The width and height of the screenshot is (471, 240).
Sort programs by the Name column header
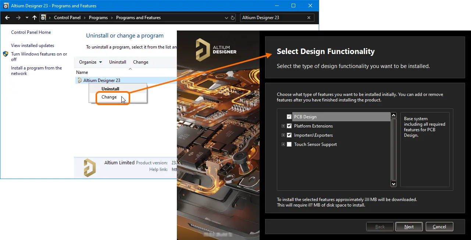pyautogui.click(x=82, y=72)
